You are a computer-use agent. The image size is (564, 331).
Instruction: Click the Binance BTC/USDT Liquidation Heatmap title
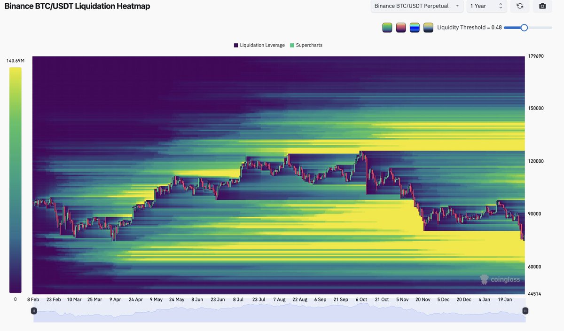[x=77, y=7]
